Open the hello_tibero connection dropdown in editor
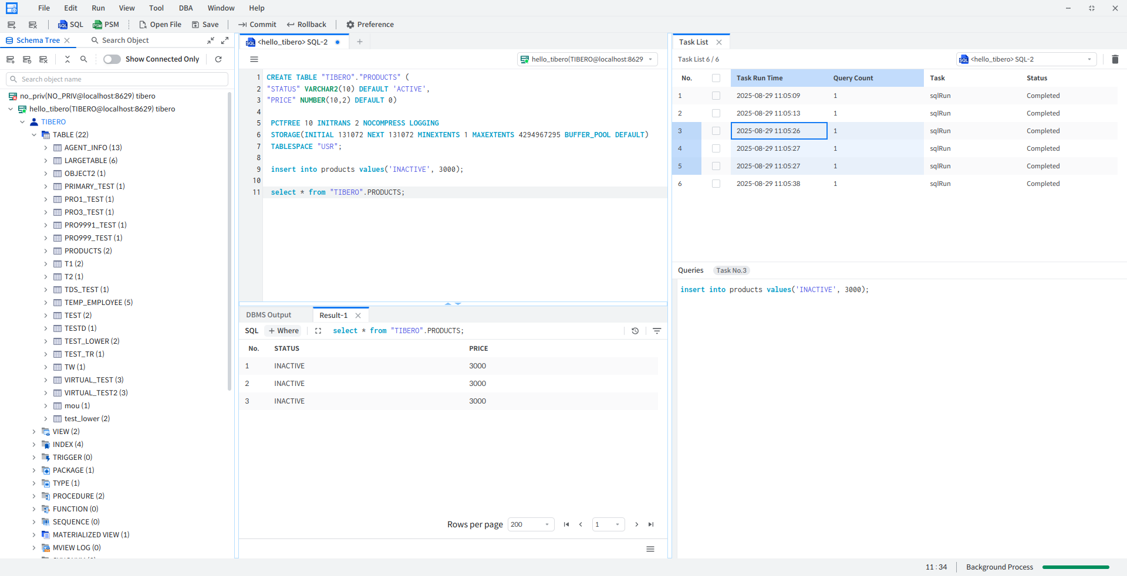1127x576 pixels. [x=587, y=59]
